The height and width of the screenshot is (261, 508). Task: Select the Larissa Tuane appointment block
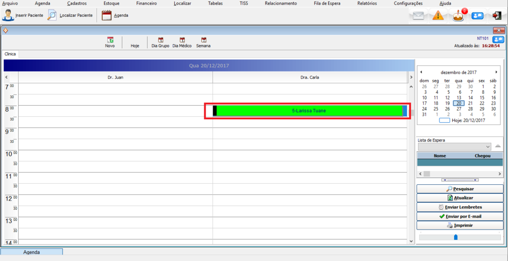[x=309, y=111]
